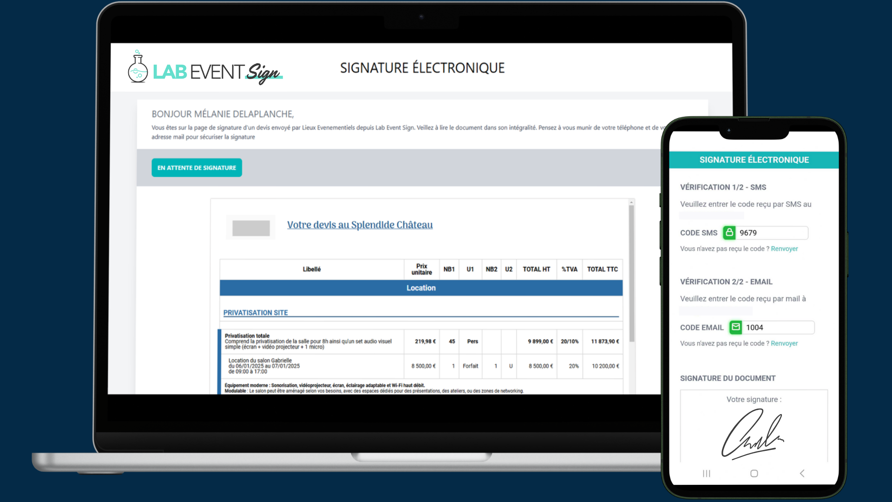Tap the phone's recent apps navigation icon

coord(706,473)
